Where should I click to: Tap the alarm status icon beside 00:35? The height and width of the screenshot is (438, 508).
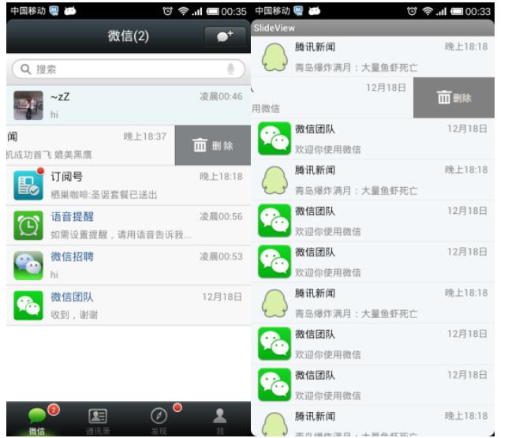click(167, 11)
